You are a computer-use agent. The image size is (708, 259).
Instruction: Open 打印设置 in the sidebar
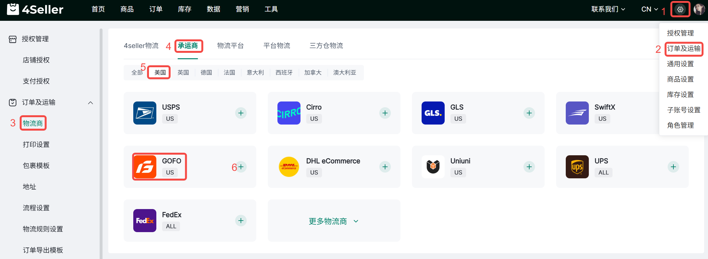coord(36,145)
